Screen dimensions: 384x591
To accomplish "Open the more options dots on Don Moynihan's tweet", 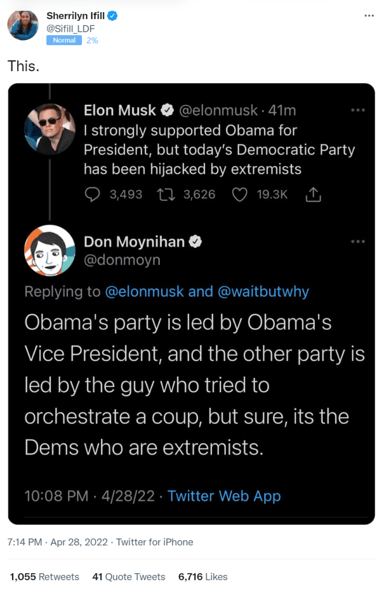I will [x=358, y=241].
